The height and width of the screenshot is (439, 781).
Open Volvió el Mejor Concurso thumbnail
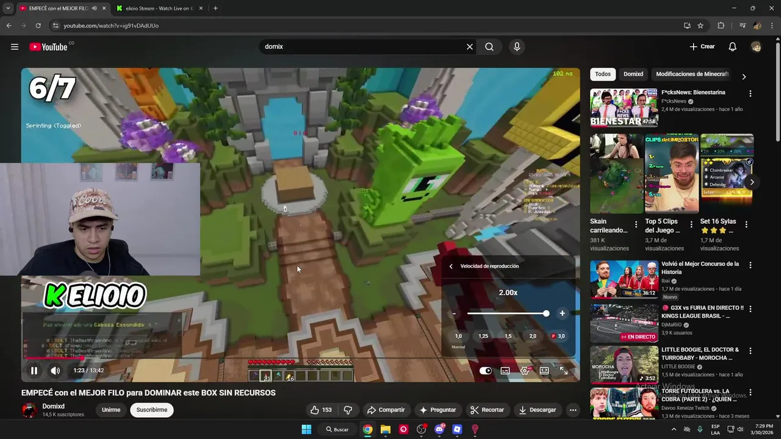[x=624, y=279]
